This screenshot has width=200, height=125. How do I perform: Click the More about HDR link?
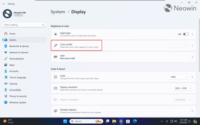pos(67,58)
